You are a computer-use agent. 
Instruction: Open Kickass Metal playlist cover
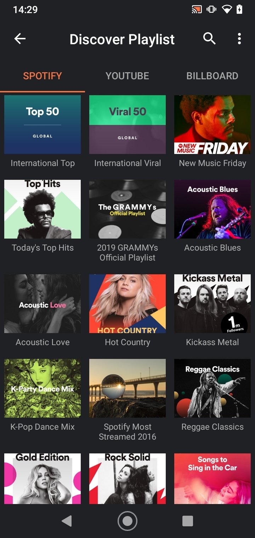[x=212, y=304]
